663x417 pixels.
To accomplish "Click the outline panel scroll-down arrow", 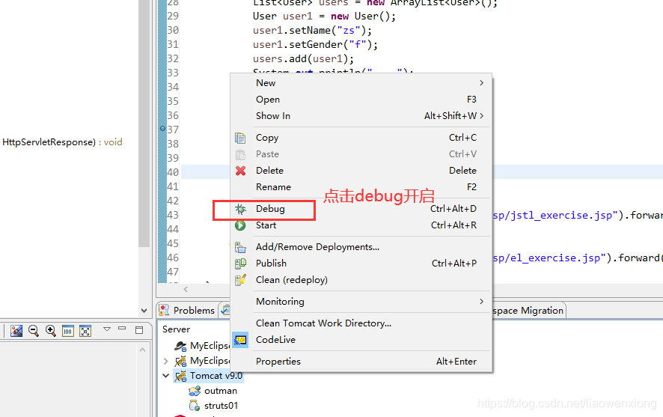I will 144,311.
